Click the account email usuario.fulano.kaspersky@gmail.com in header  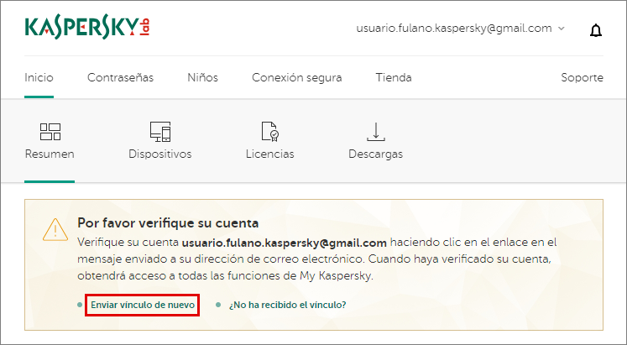[454, 29]
